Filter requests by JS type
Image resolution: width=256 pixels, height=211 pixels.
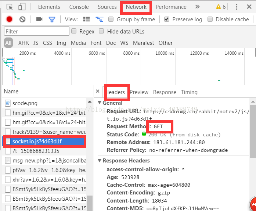[x=36, y=43]
